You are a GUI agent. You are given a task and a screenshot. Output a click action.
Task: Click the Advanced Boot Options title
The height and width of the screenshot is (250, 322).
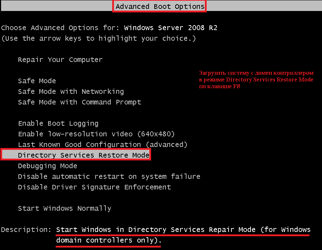160,6
